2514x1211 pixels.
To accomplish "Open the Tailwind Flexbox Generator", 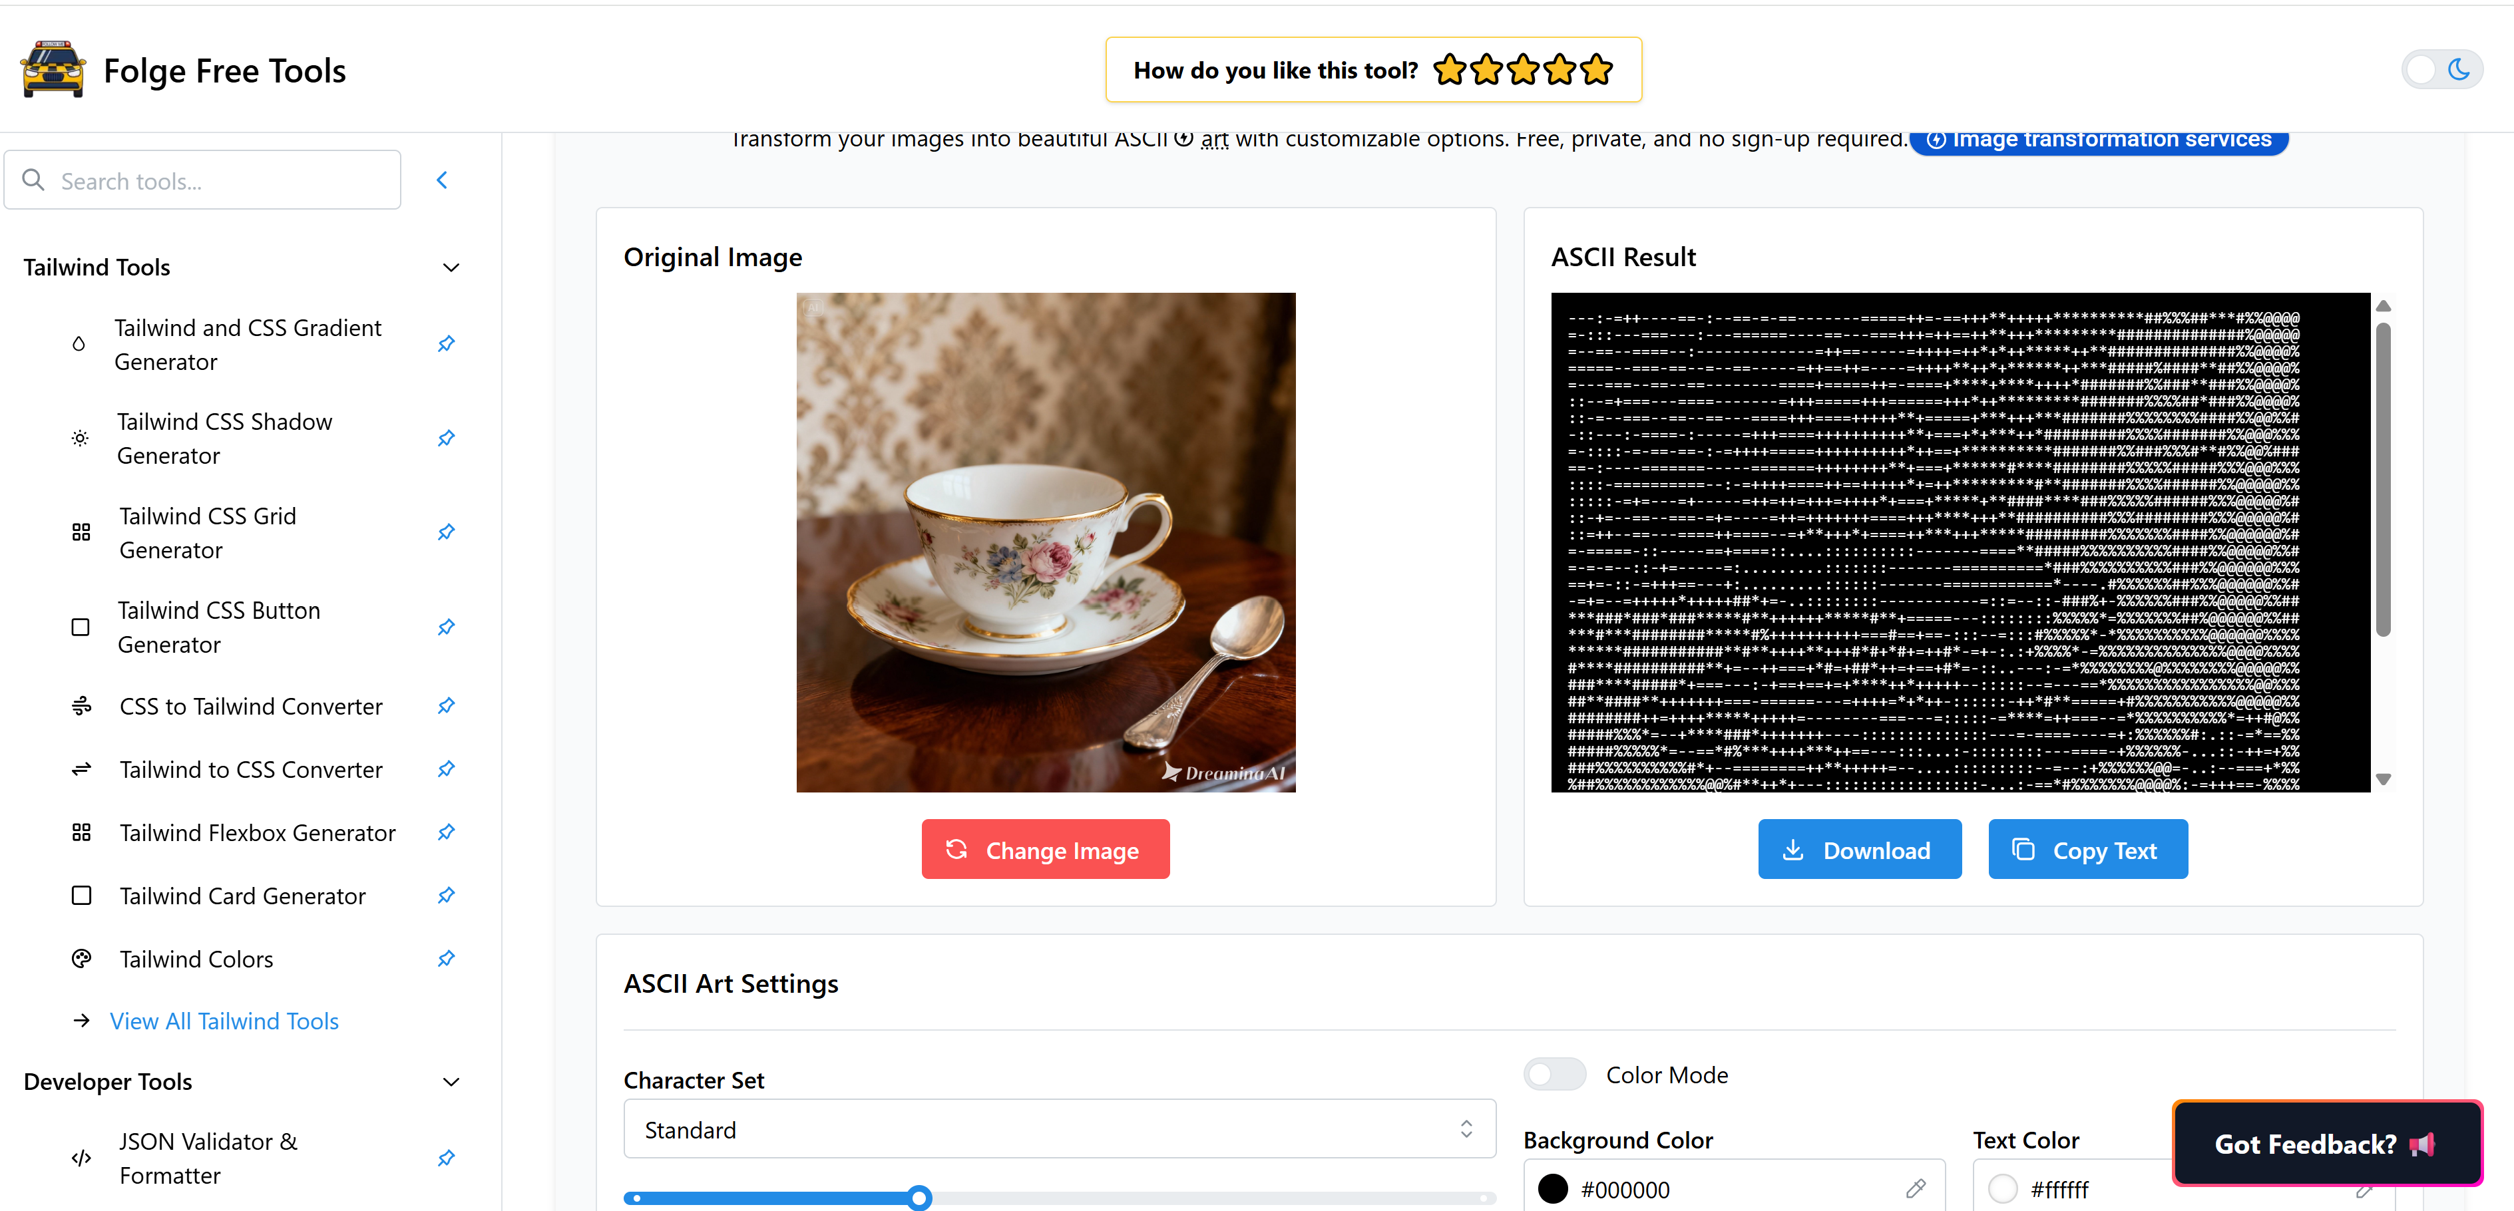I will (257, 832).
